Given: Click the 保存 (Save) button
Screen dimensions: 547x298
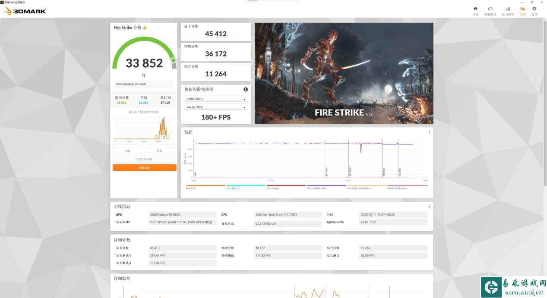Looking at the screenshot, I should [x=160, y=151].
